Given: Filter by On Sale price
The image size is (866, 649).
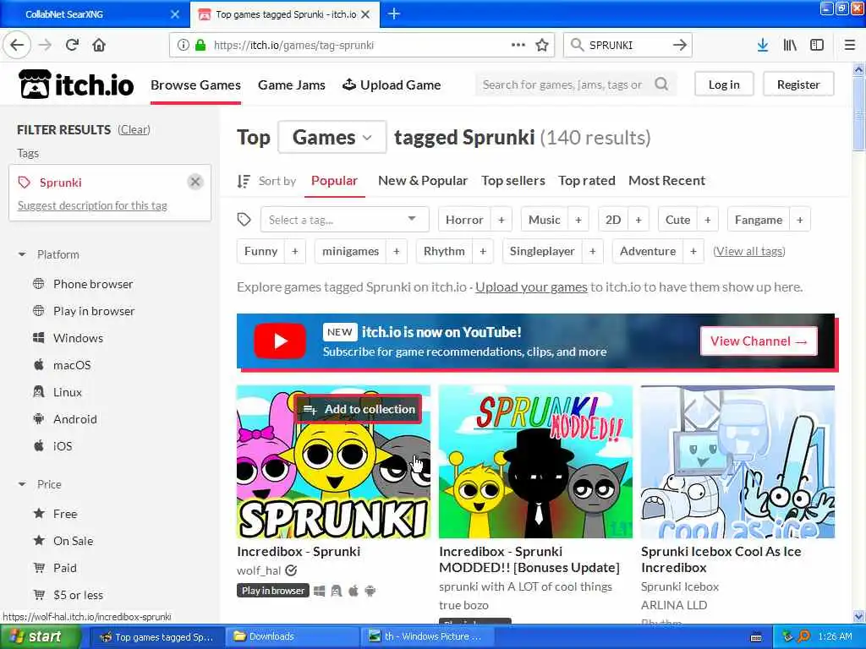Looking at the screenshot, I should pos(73,541).
